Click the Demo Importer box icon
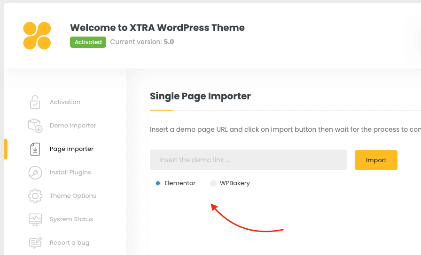The width and height of the screenshot is (421, 255). pyautogui.click(x=35, y=126)
